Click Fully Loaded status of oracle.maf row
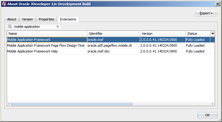Image resolution: width=222 pixels, height=122 pixels. point(198,40)
